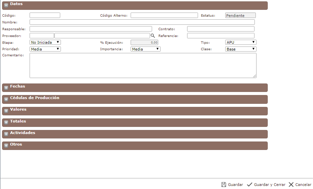Viewport: 313px width, 189px height.
Task: Click inside the Comentario text area
Action: pyautogui.click(x=143, y=65)
